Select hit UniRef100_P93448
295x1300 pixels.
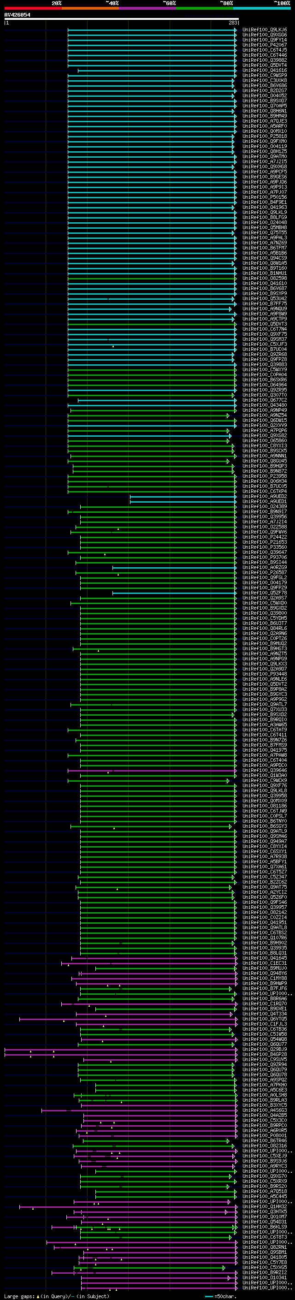[265, 674]
